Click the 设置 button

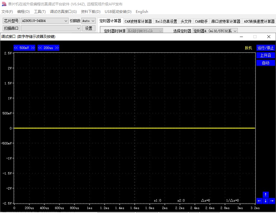tap(89, 28)
